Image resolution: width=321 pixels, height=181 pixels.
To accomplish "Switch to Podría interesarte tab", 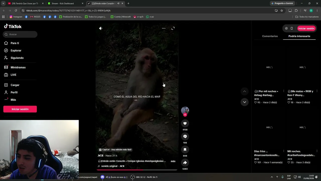I will 299,36.
